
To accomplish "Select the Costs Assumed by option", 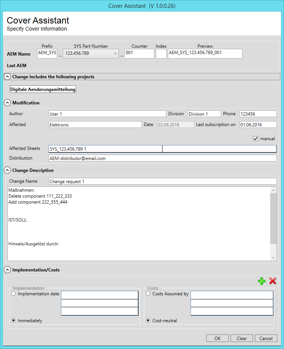I will tap(148, 294).
